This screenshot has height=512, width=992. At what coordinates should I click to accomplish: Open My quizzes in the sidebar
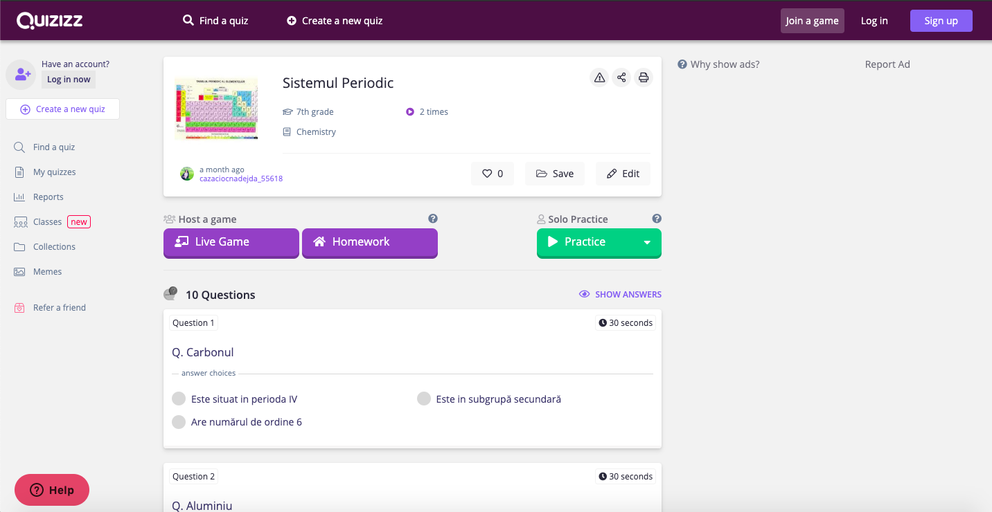coord(54,172)
